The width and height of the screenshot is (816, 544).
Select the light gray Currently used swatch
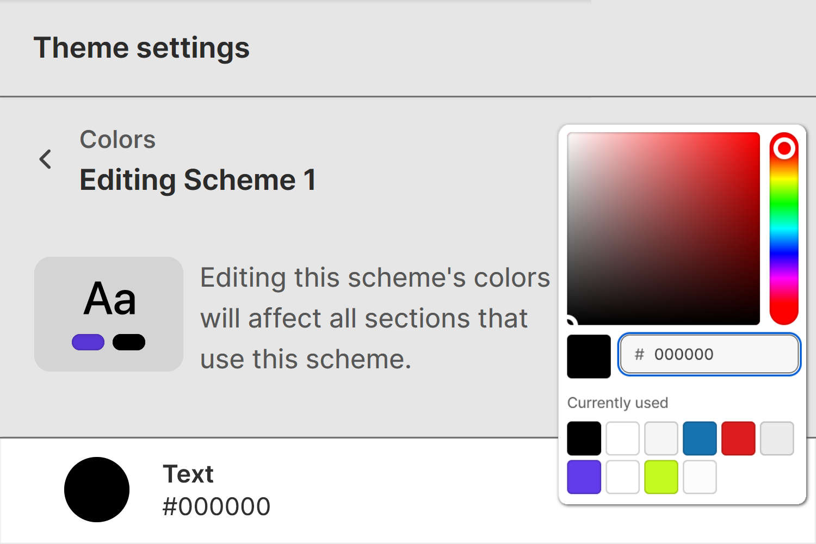pos(776,438)
